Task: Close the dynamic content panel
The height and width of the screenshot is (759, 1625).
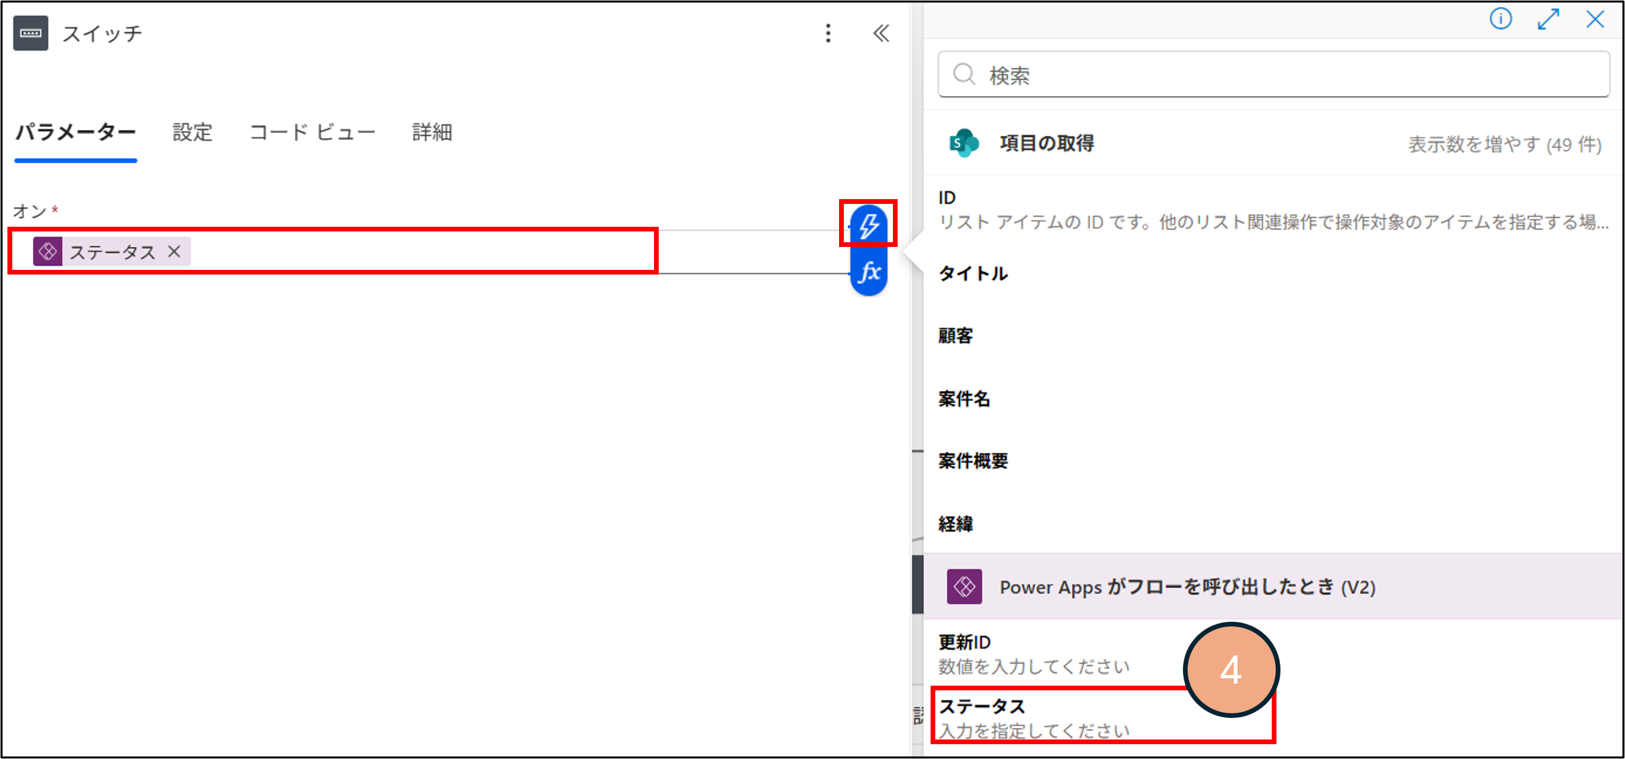Action: (x=1595, y=19)
